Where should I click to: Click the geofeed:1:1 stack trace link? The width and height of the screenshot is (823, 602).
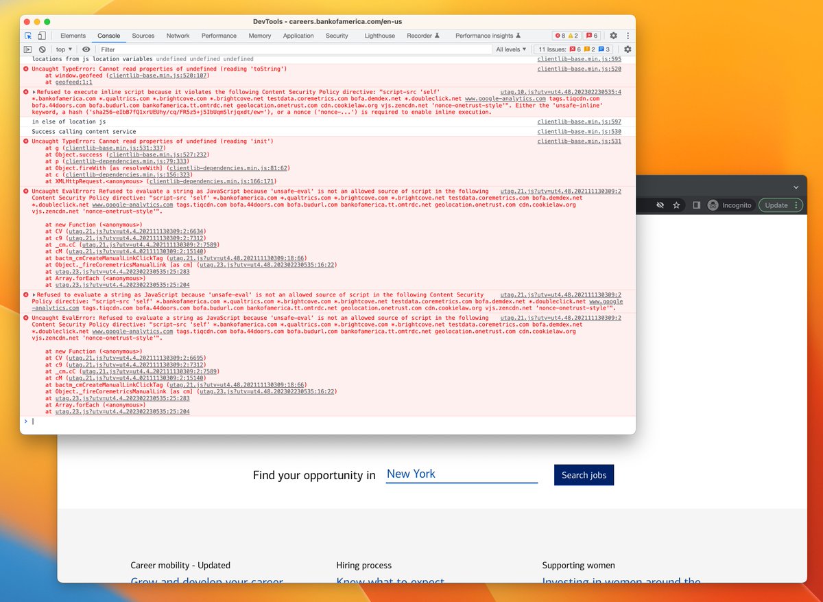pyautogui.click(x=75, y=82)
